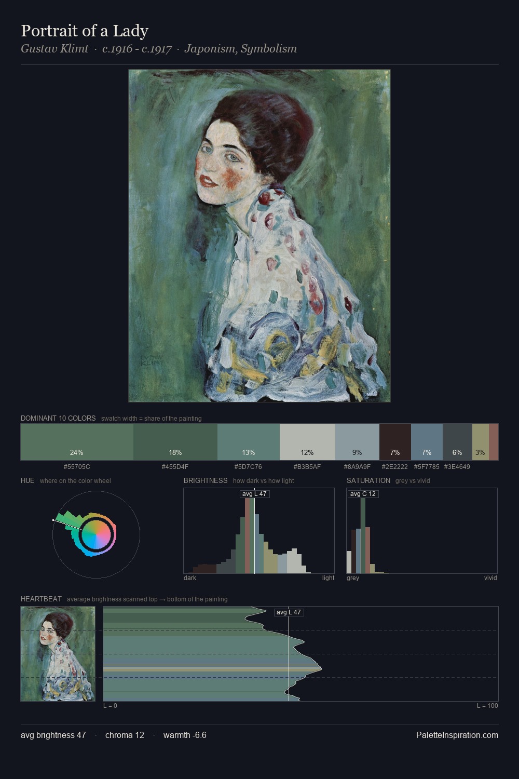Select the 12% light grey swatch #B3B5AF

(307, 442)
